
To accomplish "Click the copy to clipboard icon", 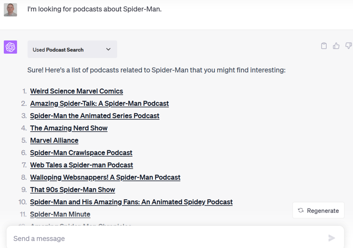I will [324, 46].
